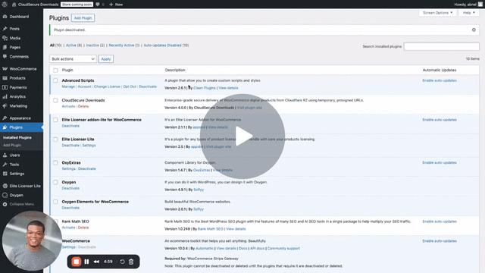Click Search installed plugins field
485x273 pixels.
pyautogui.click(x=441, y=46)
